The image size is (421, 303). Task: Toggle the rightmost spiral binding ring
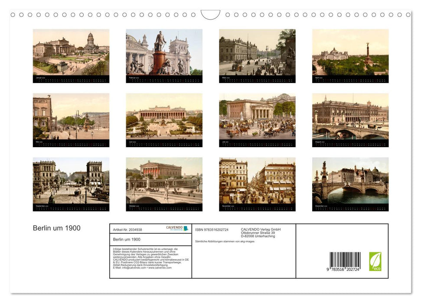pyautogui.click(x=408, y=14)
